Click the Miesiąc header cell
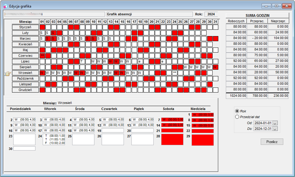The width and height of the screenshot is (295, 177). tap(25, 22)
